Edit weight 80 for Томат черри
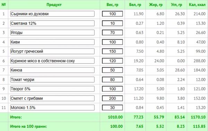 [112, 80]
